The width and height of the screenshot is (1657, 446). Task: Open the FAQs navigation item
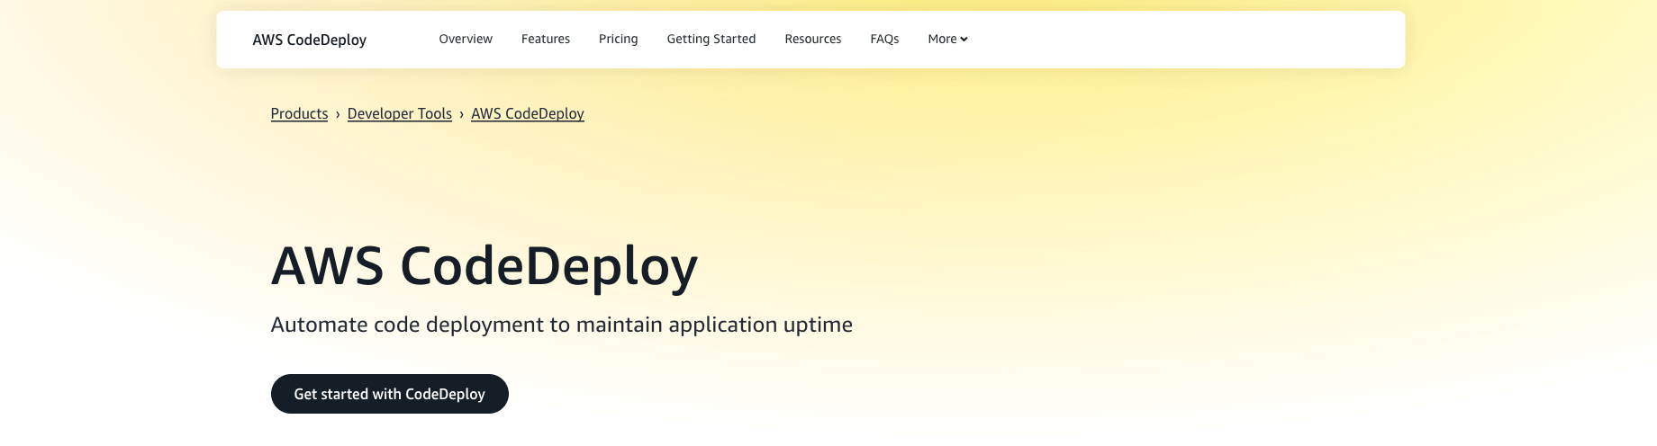884,39
